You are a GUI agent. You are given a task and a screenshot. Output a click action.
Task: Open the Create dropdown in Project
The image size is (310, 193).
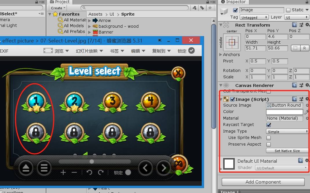coord(58,8)
